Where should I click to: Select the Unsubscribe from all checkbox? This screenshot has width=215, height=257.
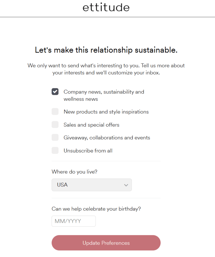[55, 150]
